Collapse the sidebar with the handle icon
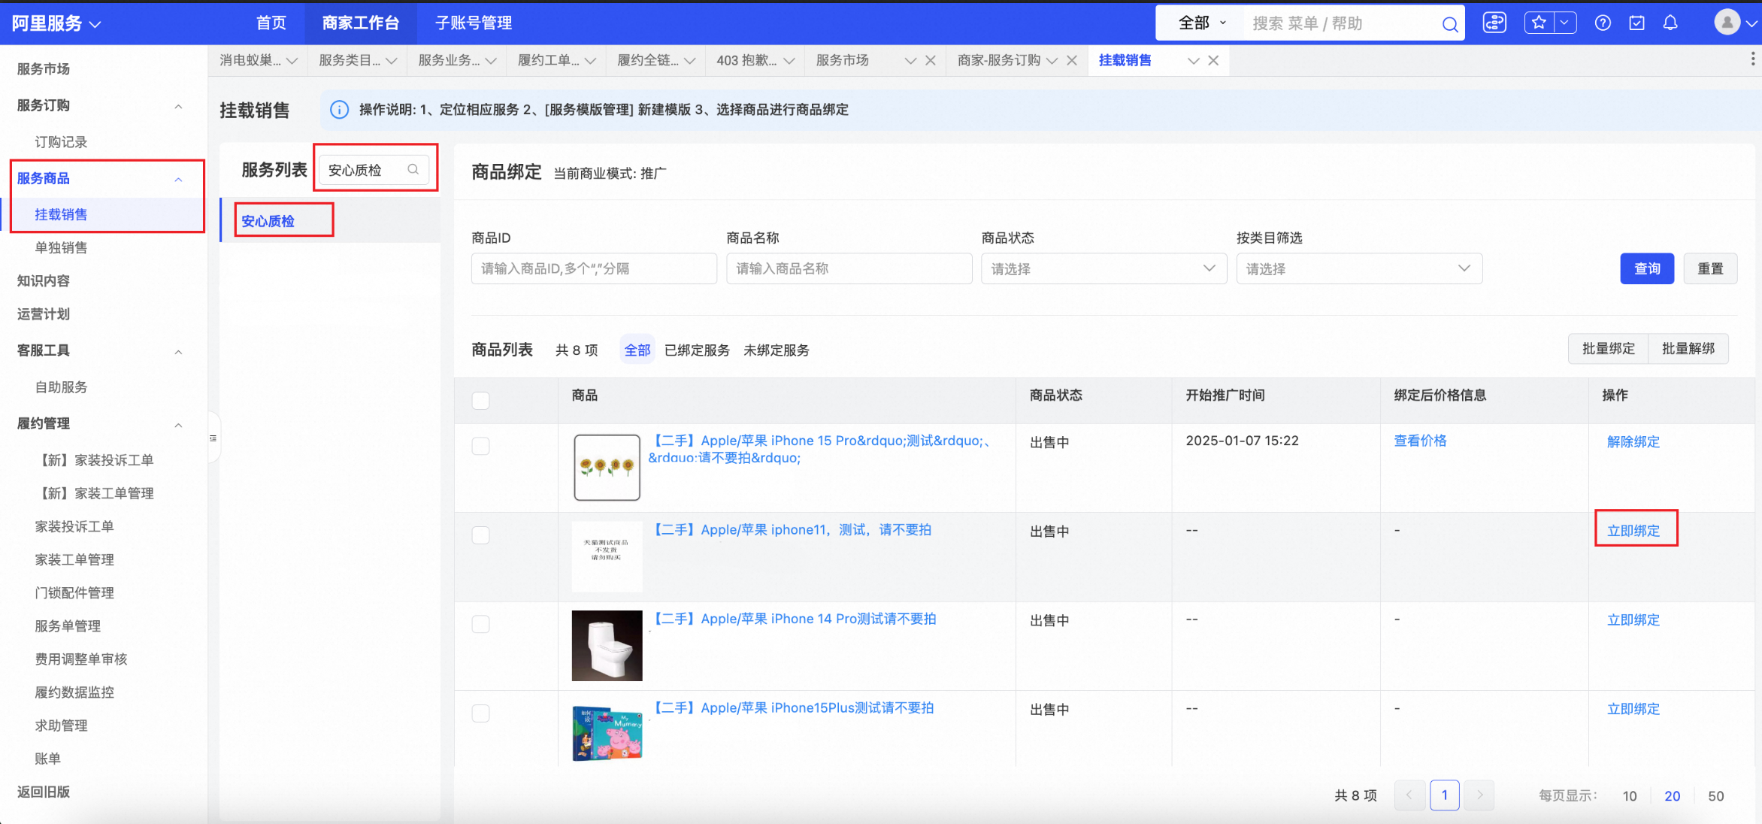This screenshot has height=824, width=1762. tap(213, 438)
